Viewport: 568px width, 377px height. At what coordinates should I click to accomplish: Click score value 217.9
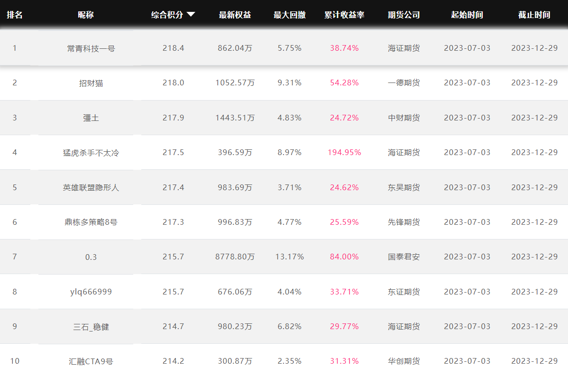(x=173, y=118)
